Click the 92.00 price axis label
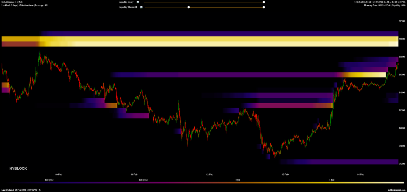This screenshot has width=407, height=192. pos(403,21)
